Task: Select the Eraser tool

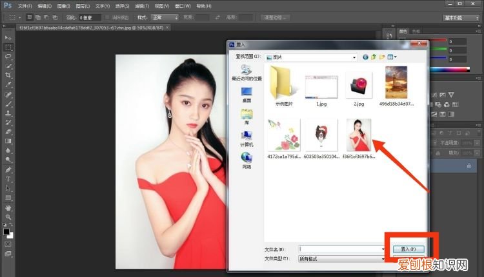Action: click(x=8, y=131)
